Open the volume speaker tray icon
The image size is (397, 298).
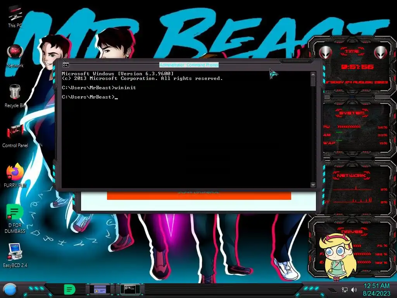354,289
